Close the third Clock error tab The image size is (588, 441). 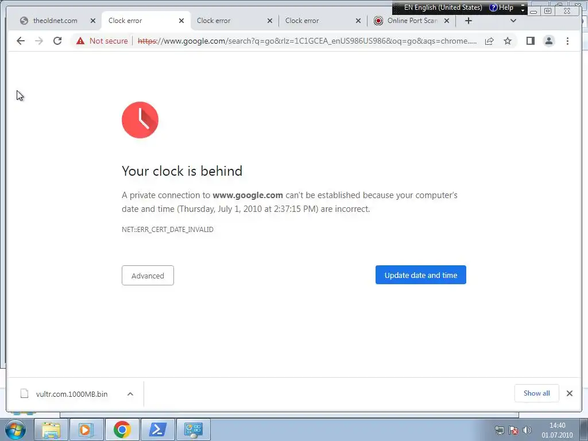358,21
